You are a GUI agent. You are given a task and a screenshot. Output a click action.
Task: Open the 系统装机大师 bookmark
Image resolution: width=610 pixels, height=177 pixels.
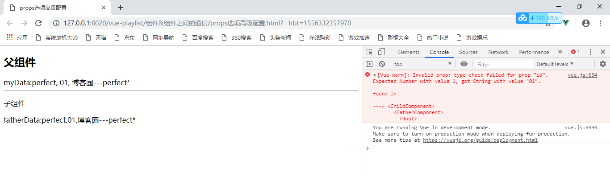pos(57,38)
